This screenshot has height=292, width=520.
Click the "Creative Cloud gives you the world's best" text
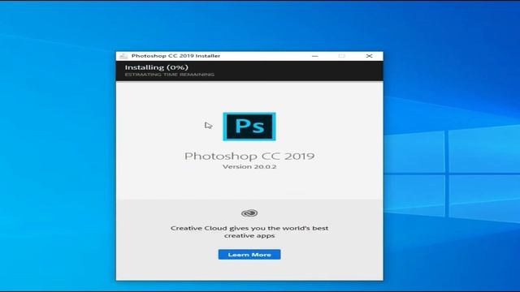click(249, 228)
